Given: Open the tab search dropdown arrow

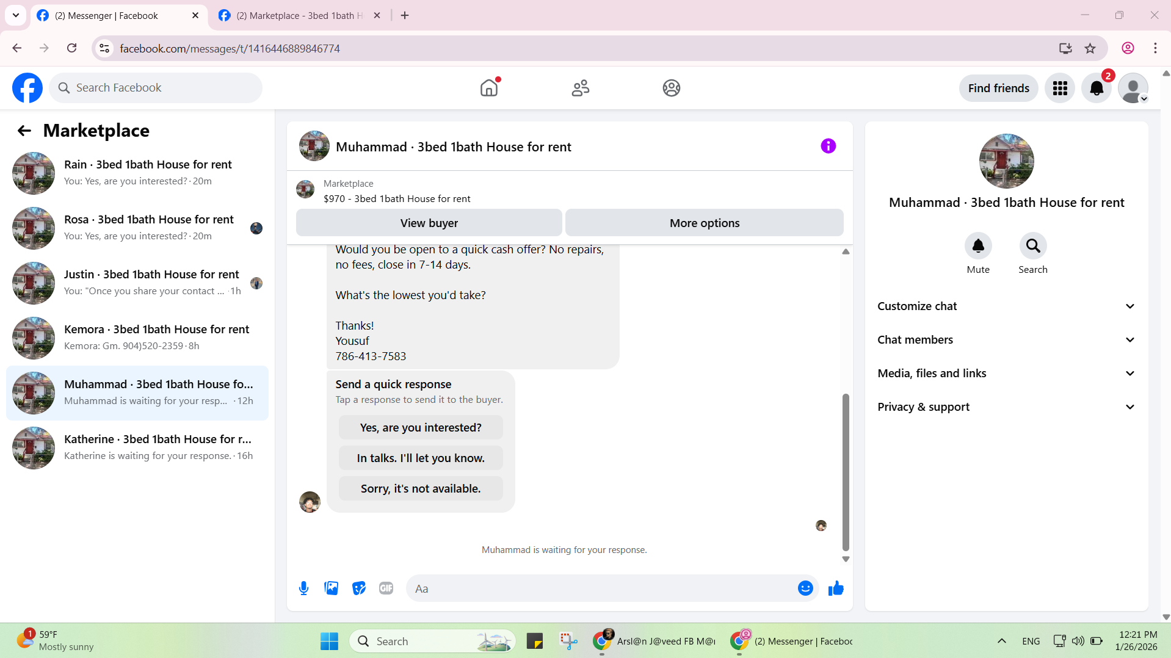Looking at the screenshot, I should [16, 15].
